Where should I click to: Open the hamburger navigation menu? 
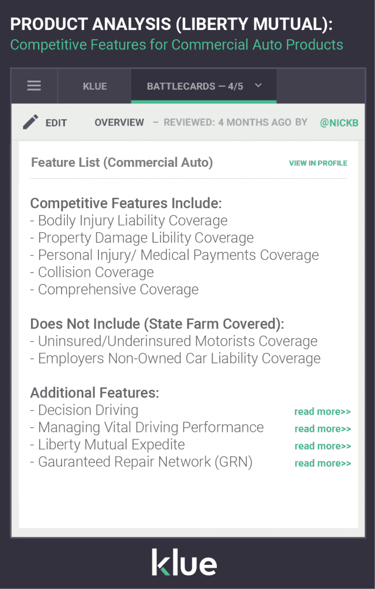click(x=34, y=85)
